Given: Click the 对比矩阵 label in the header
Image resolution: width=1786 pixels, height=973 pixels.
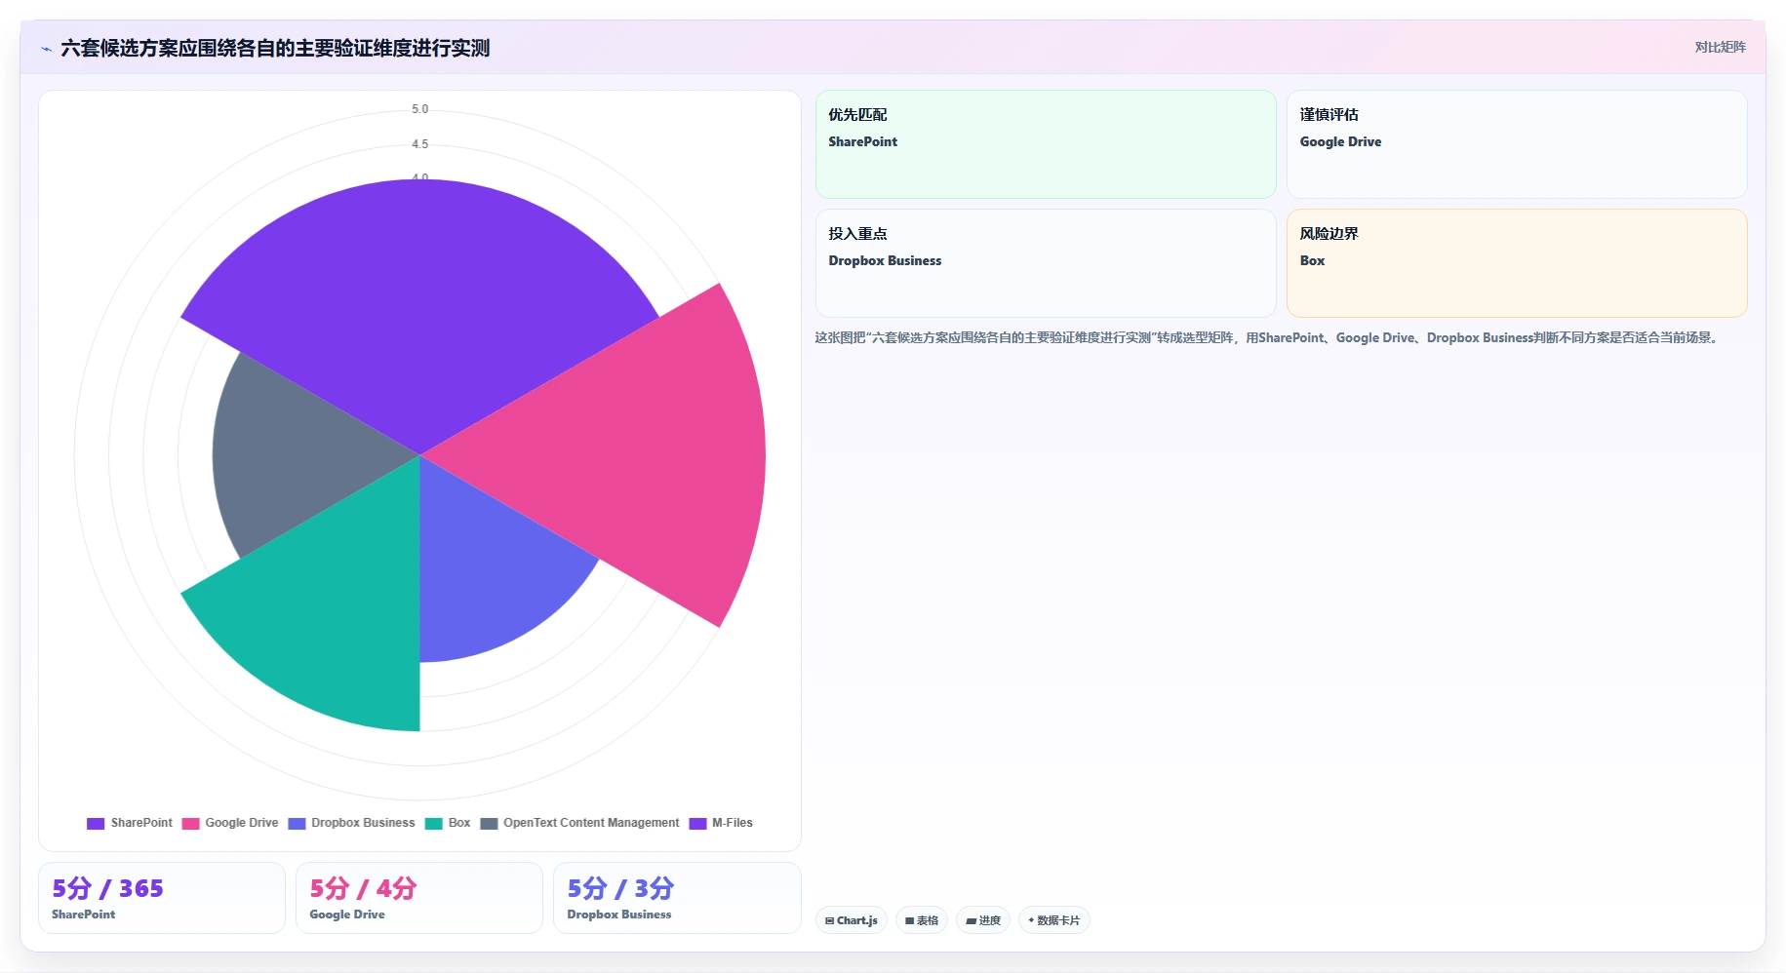Looking at the screenshot, I should click(x=1720, y=48).
